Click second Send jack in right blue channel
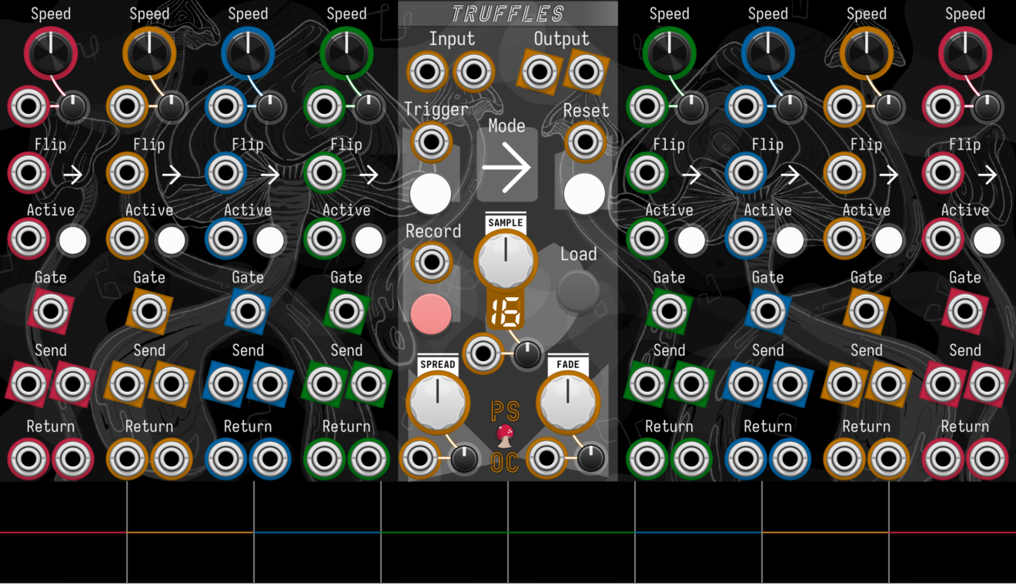1016x585 pixels. (790, 383)
